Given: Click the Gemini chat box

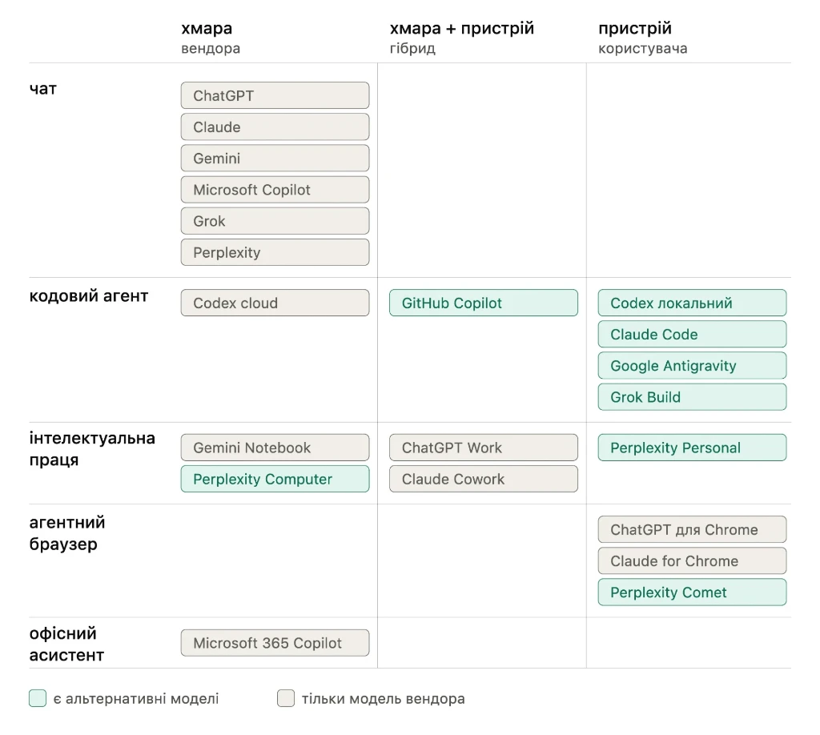Looking at the screenshot, I should (275, 159).
